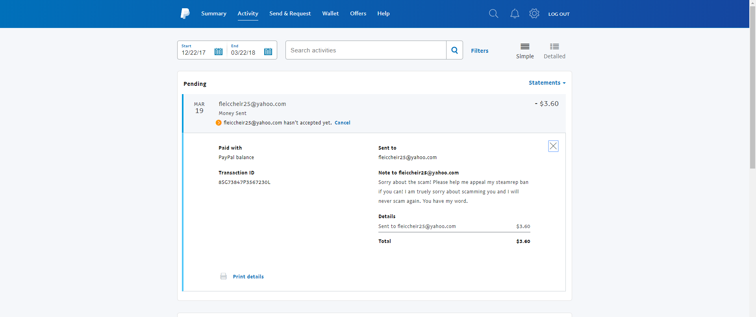The height and width of the screenshot is (317, 756).
Task: Click the search activities magnifier button
Action: [x=454, y=50]
